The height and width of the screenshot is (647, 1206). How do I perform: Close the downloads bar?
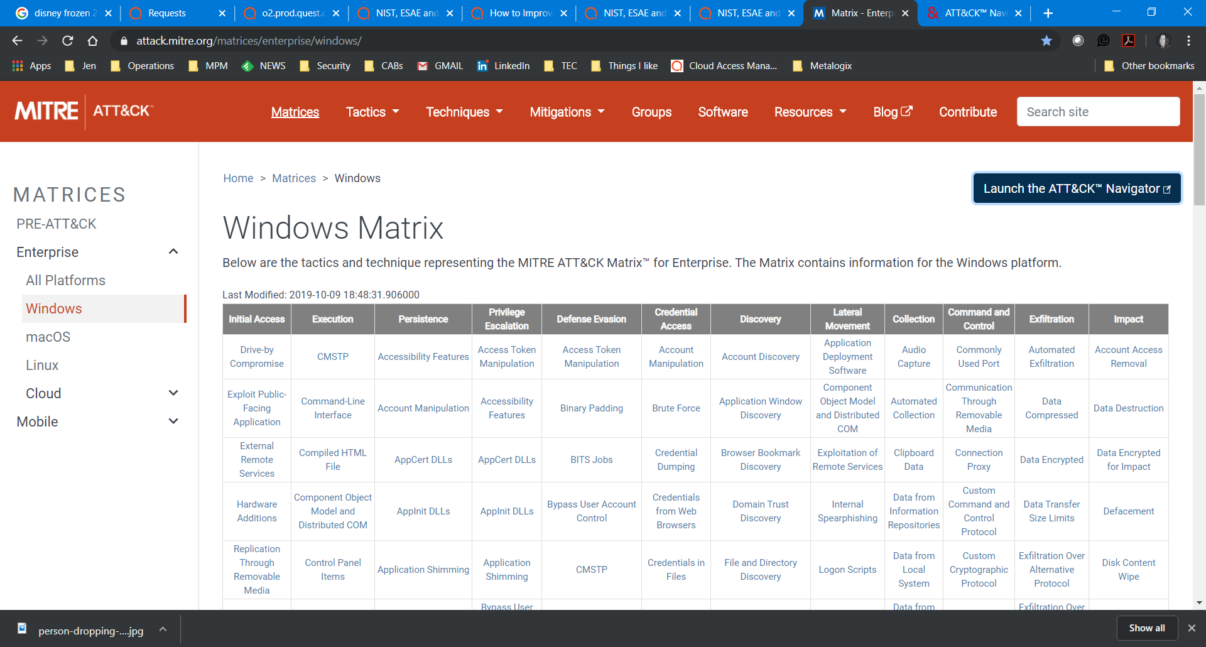coord(1192,628)
